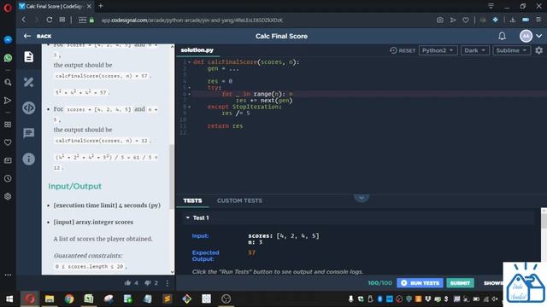Open Opera easy setup menu icon
The height and width of the screenshot is (307, 547).
click(x=538, y=20)
